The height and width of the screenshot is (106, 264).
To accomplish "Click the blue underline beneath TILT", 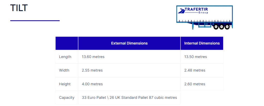I will pyautogui.click(x=35, y=21).
